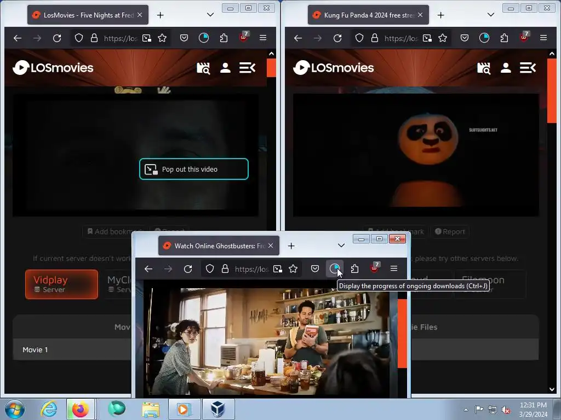Open extensions puzzle icon in Five Nights window

click(x=224, y=38)
